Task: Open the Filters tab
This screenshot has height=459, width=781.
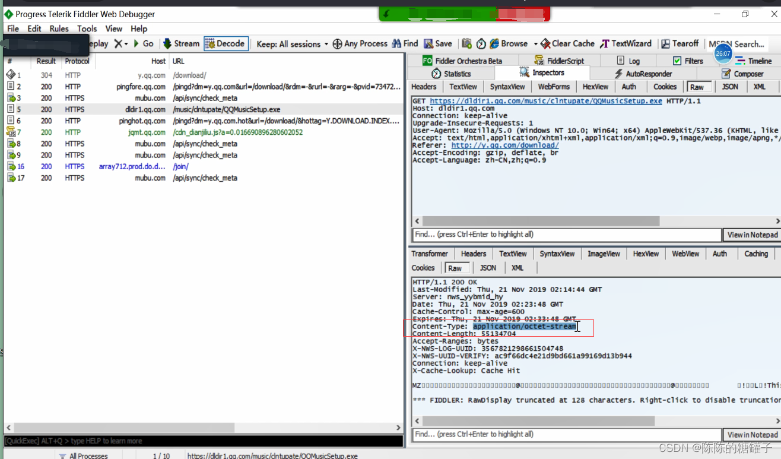Action: point(688,61)
